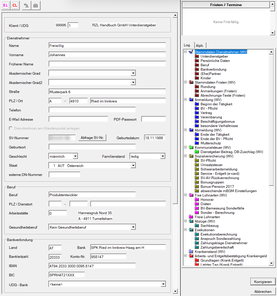The width and height of the screenshot is (277, 296).
Task: Click the briefcase toolbar icon
Action: (x=36, y=5)
